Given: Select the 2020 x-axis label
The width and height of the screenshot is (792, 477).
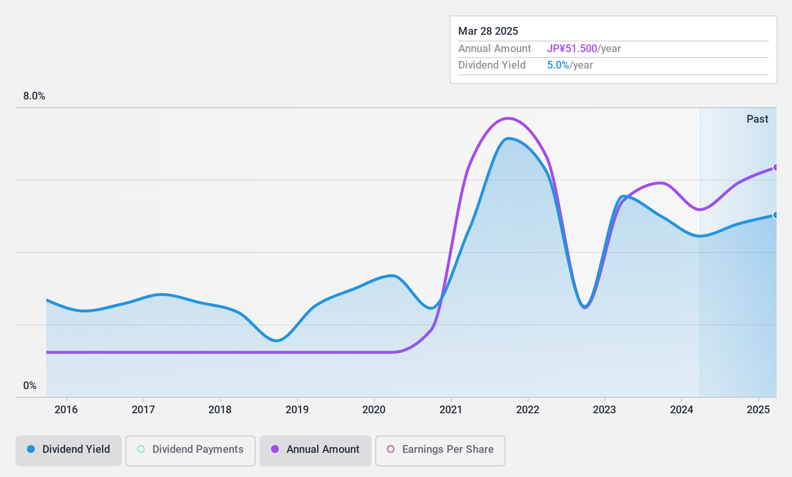Looking at the screenshot, I should [x=374, y=410].
